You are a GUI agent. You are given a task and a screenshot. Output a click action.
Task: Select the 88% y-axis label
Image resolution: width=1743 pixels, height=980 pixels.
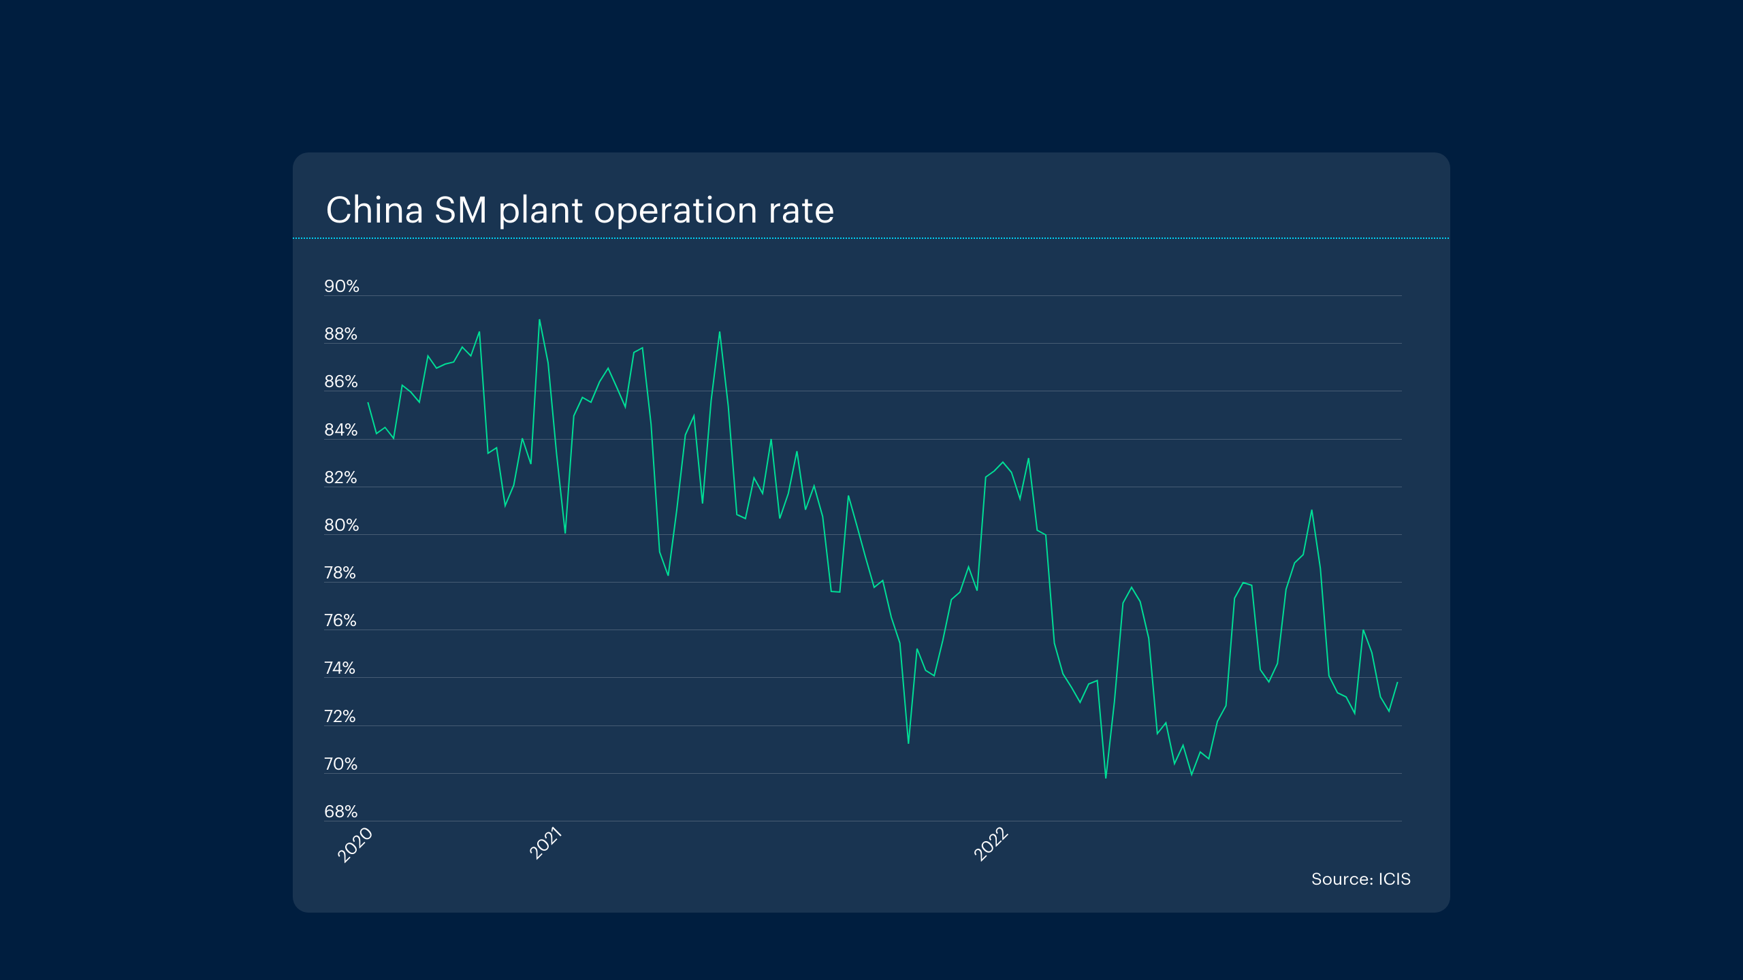click(340, 334)
